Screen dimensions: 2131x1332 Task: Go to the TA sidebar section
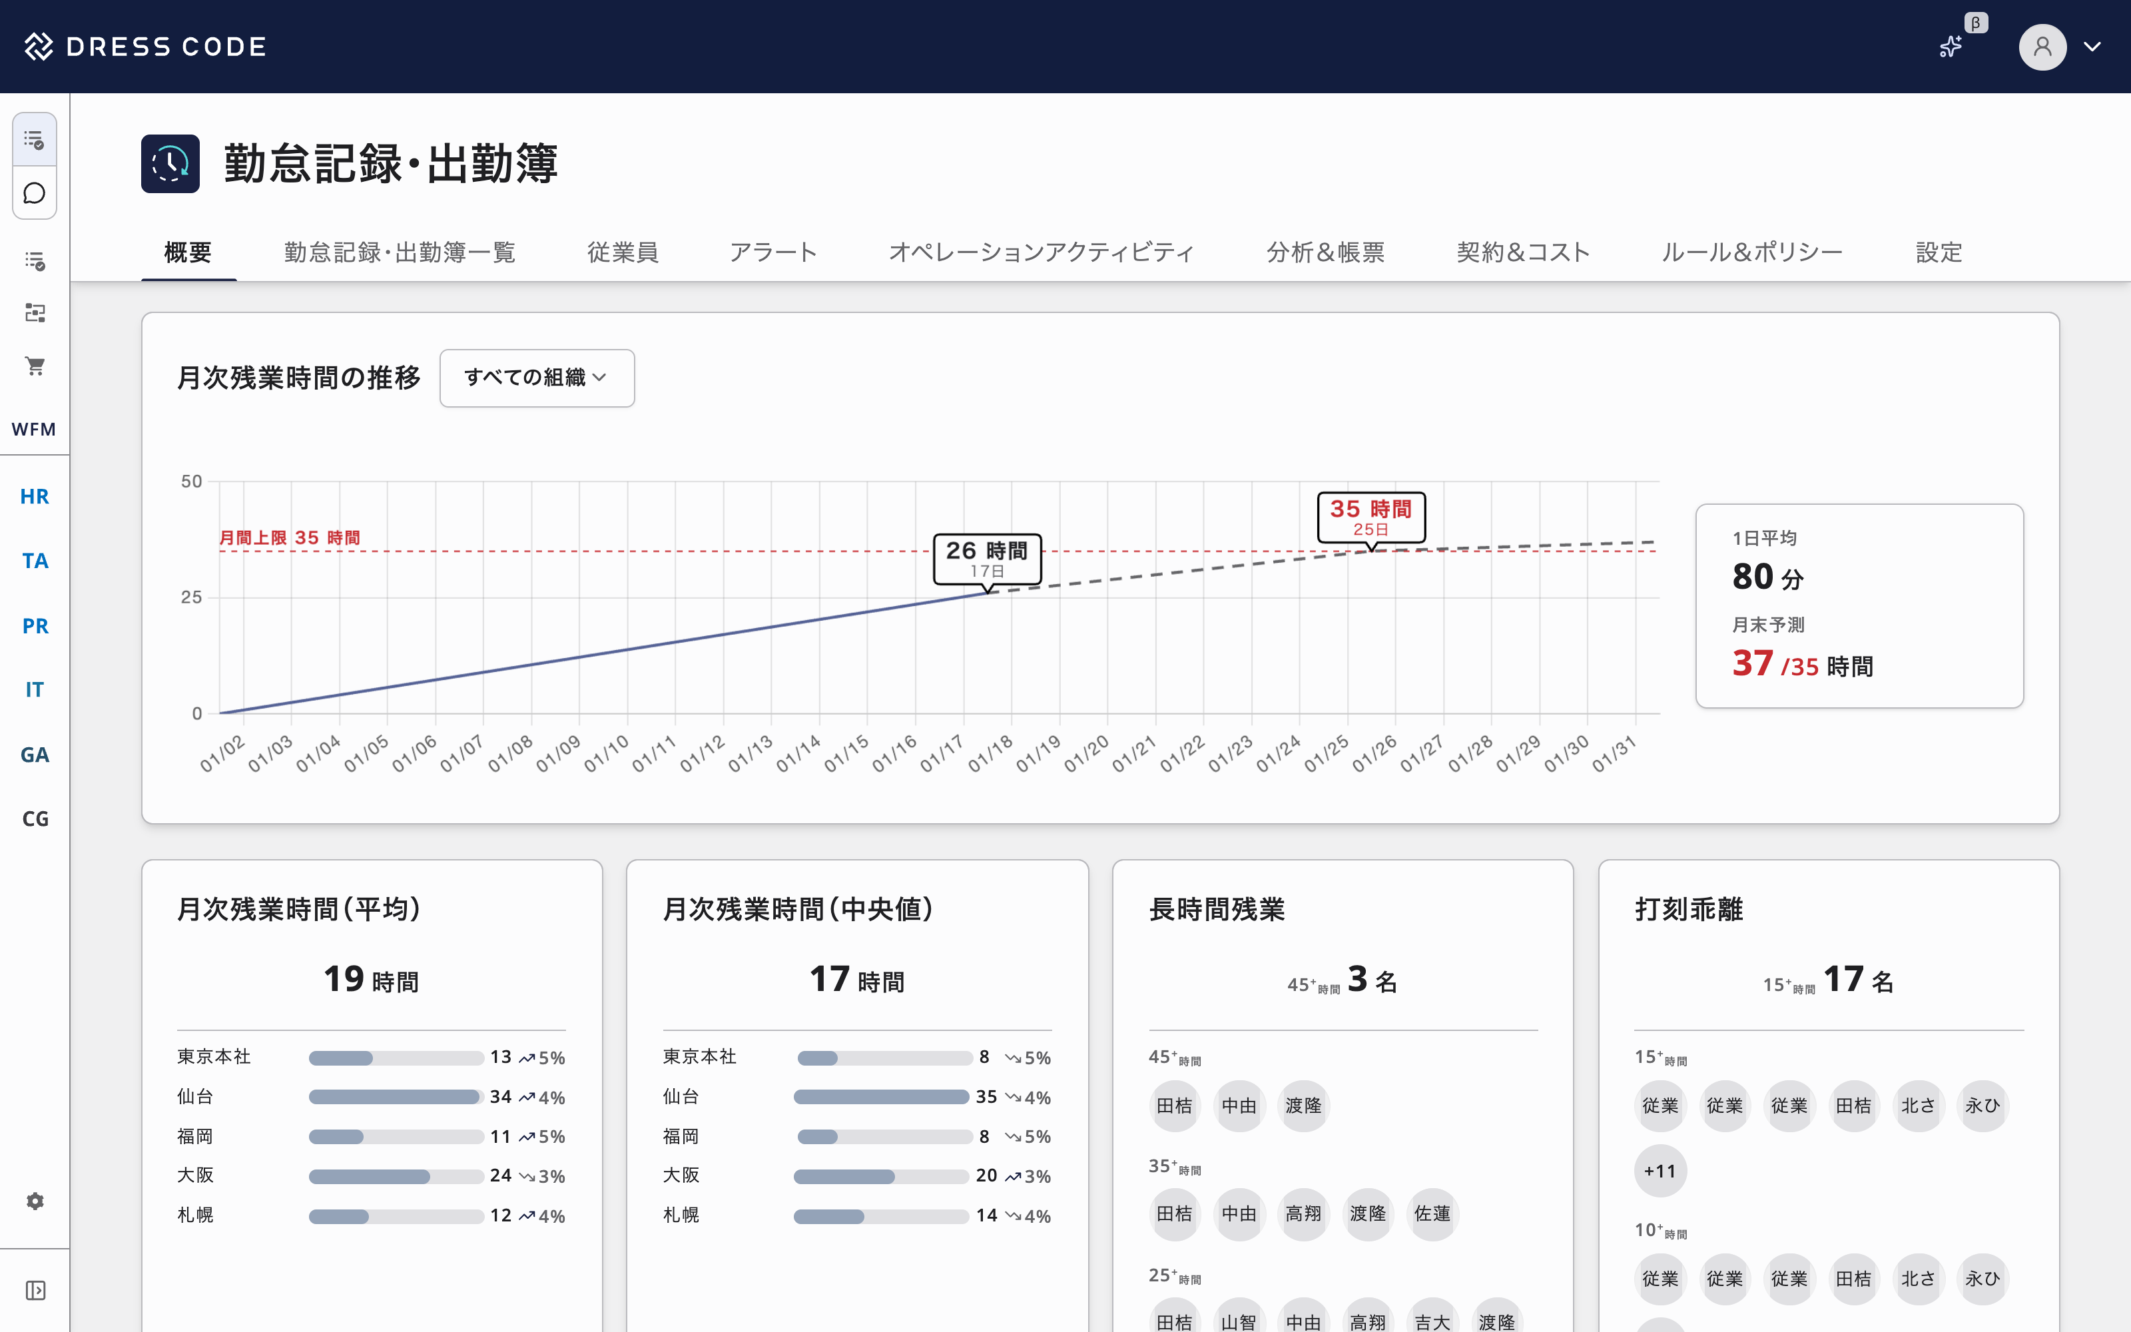35,561
